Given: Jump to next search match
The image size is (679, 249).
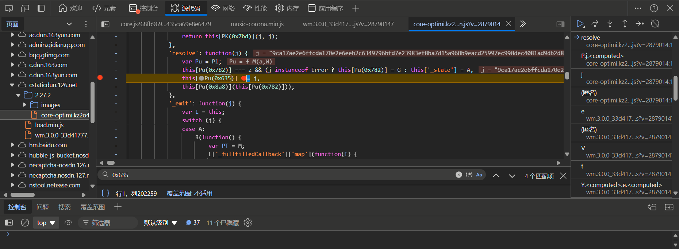Looking at the screenshot, I should tap(512, 175).
